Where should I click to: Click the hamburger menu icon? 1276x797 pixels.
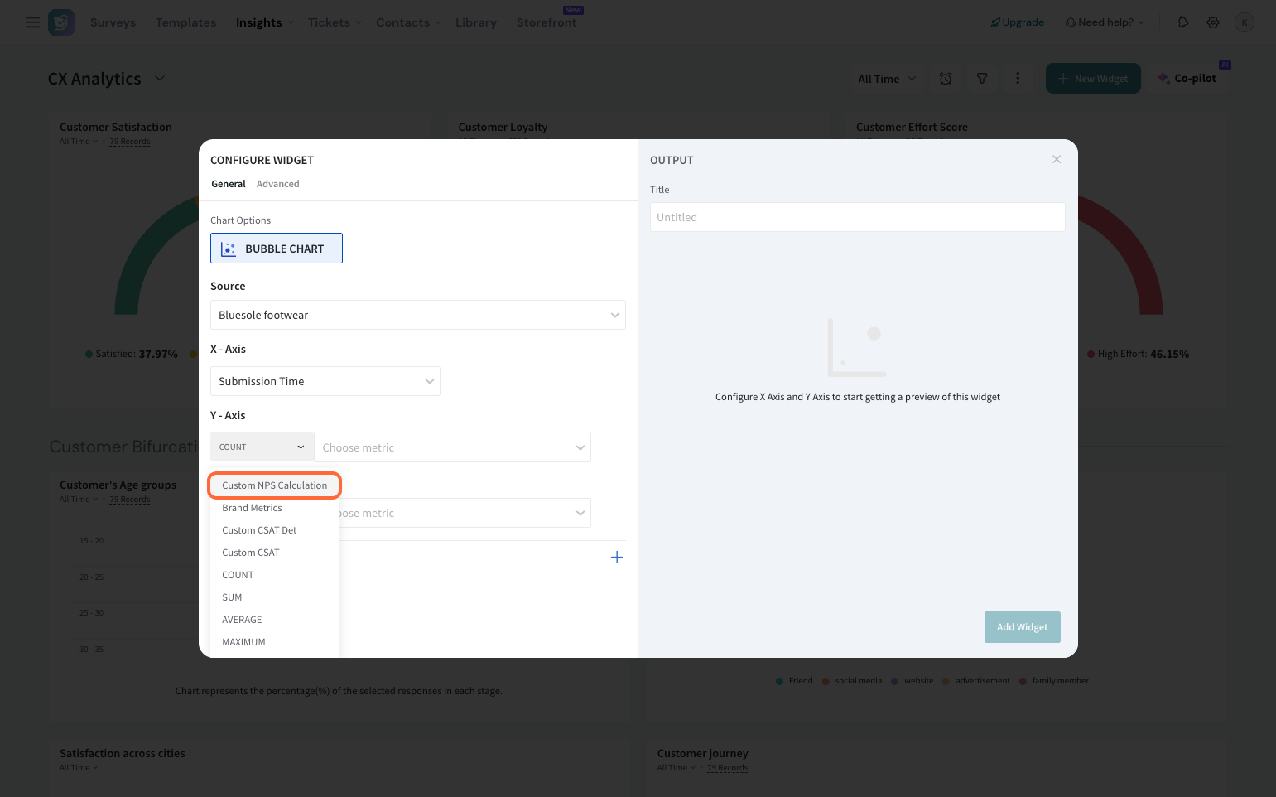[x=33, y=22]
